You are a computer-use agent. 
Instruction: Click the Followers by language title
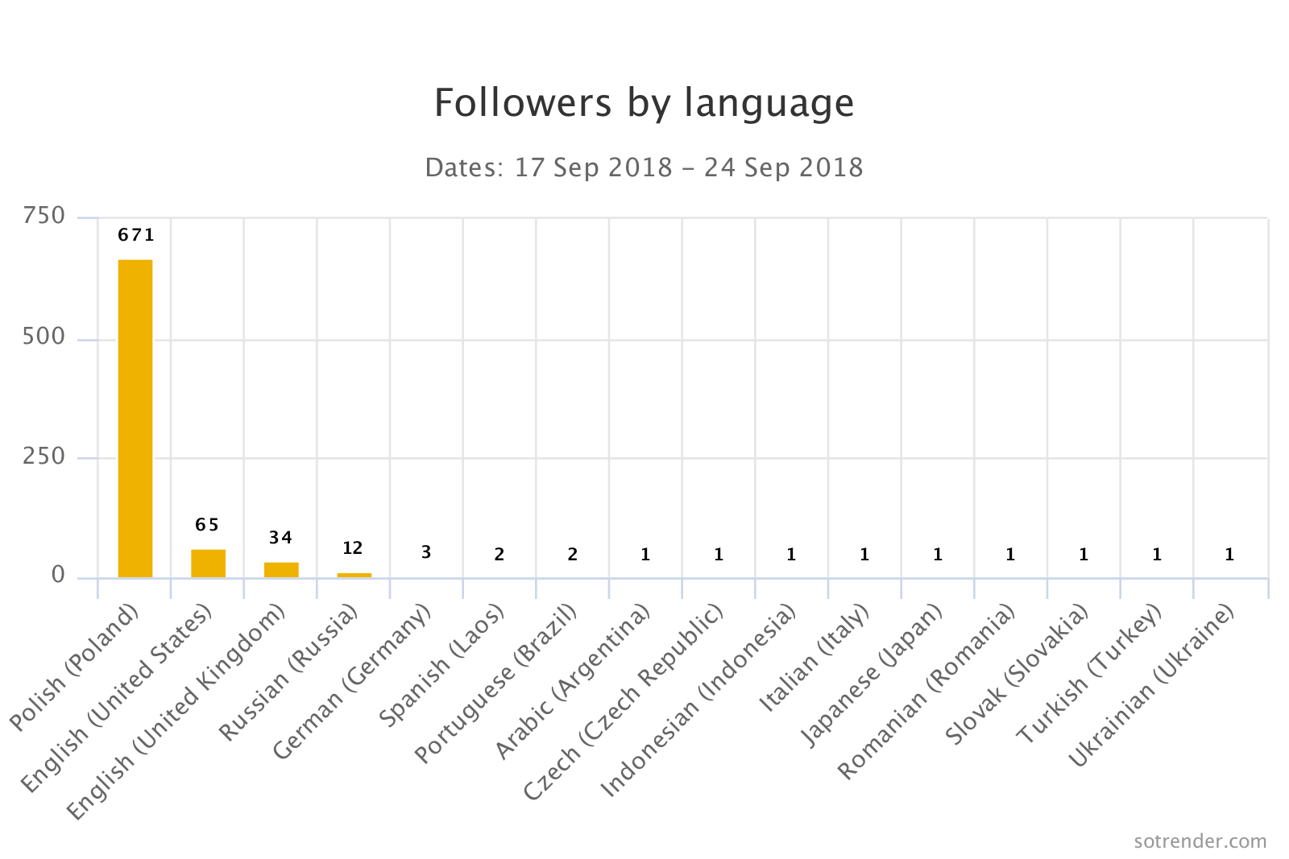[644, 103]
